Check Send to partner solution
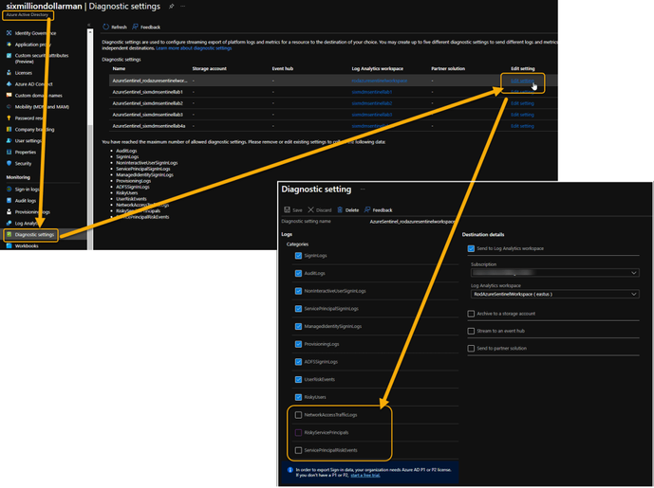Viewport: 654px width, 488px height. pos(471,348)
